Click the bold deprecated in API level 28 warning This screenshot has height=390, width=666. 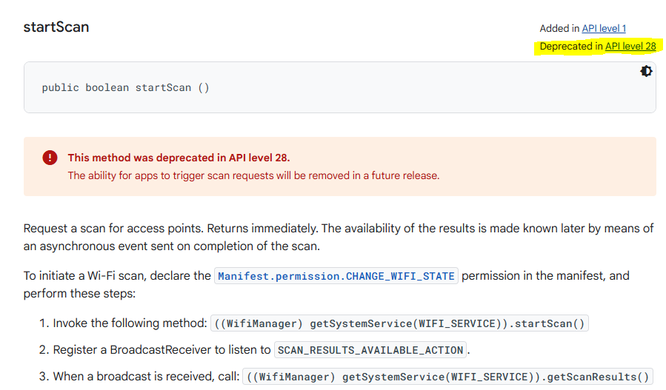179,158
